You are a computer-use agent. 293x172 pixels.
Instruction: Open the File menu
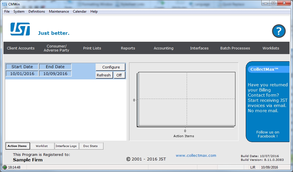pyautogui.click(x=7, y=12)
